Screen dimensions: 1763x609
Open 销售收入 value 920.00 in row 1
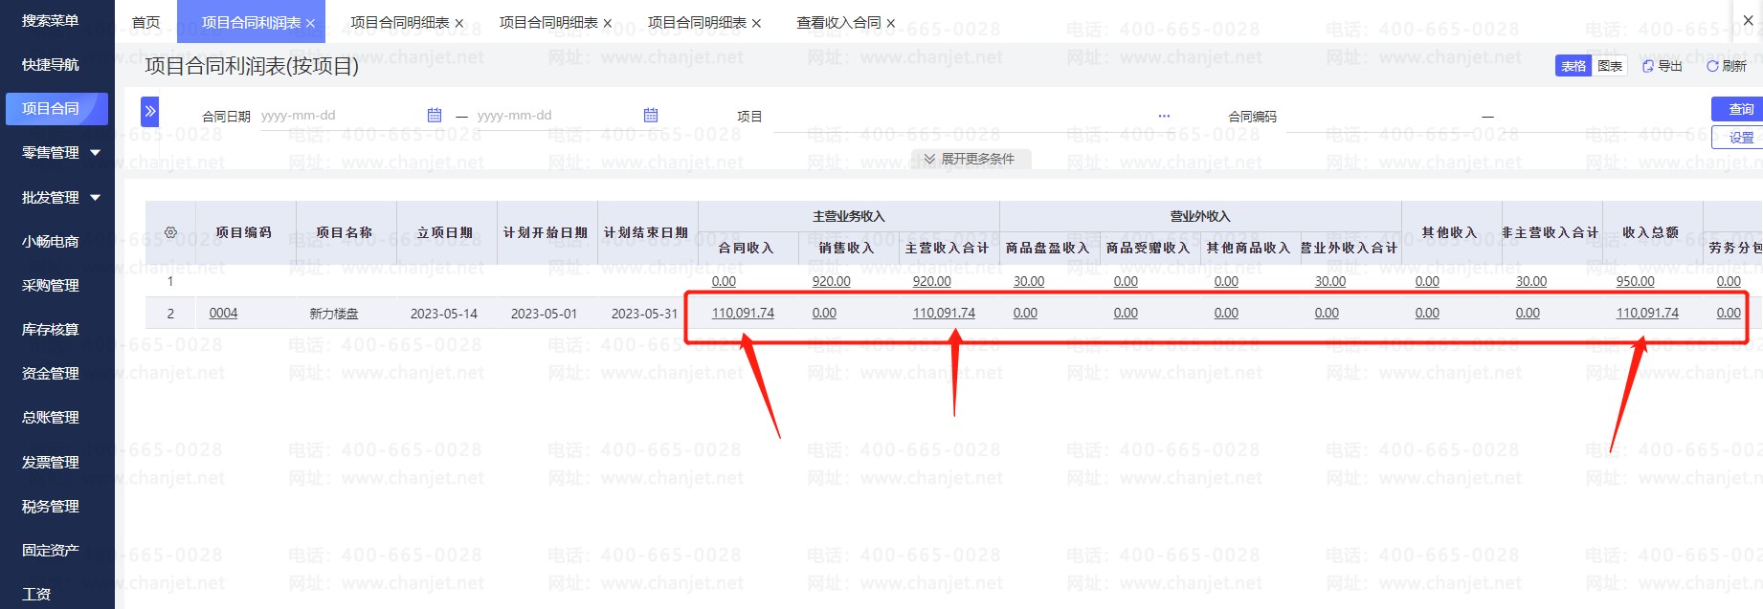831,281
